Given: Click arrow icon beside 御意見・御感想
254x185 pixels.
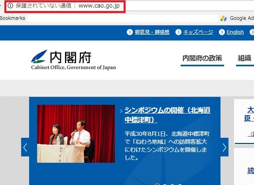Looking at the screenshot, I should click(130, 32).
